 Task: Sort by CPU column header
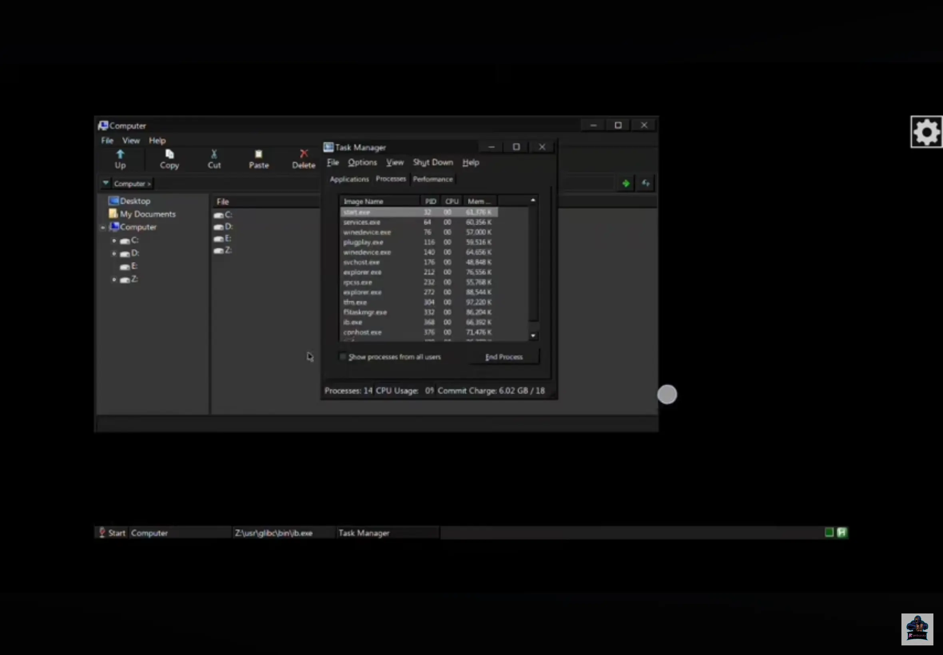(x=452, y=201)
